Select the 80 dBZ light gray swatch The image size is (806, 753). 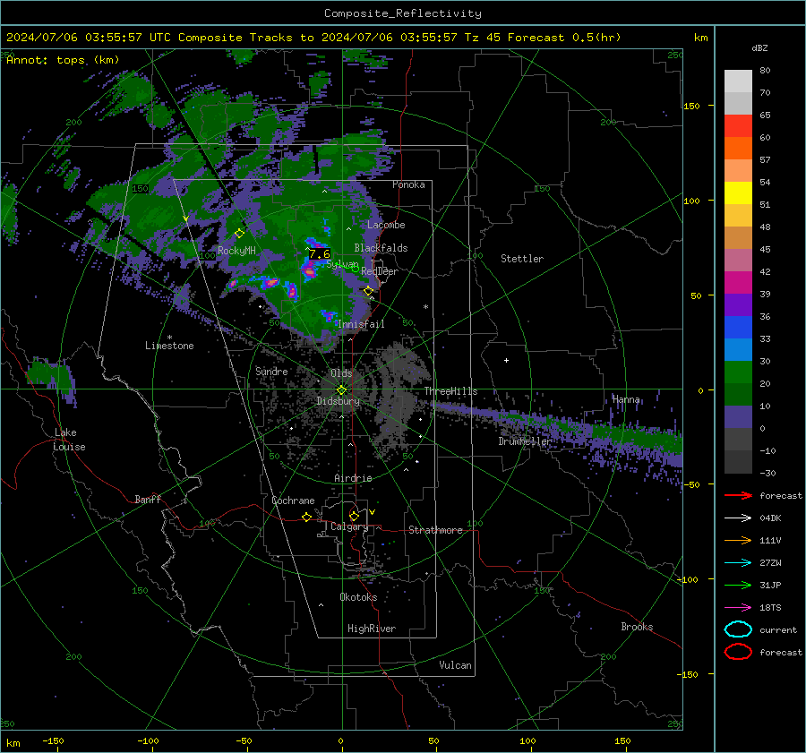tap(738, 81)
